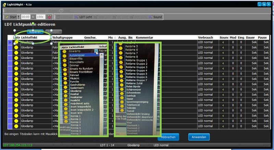This screenshot has width=274, height=150.
Task: Open the Help menu
Action: 64,11
